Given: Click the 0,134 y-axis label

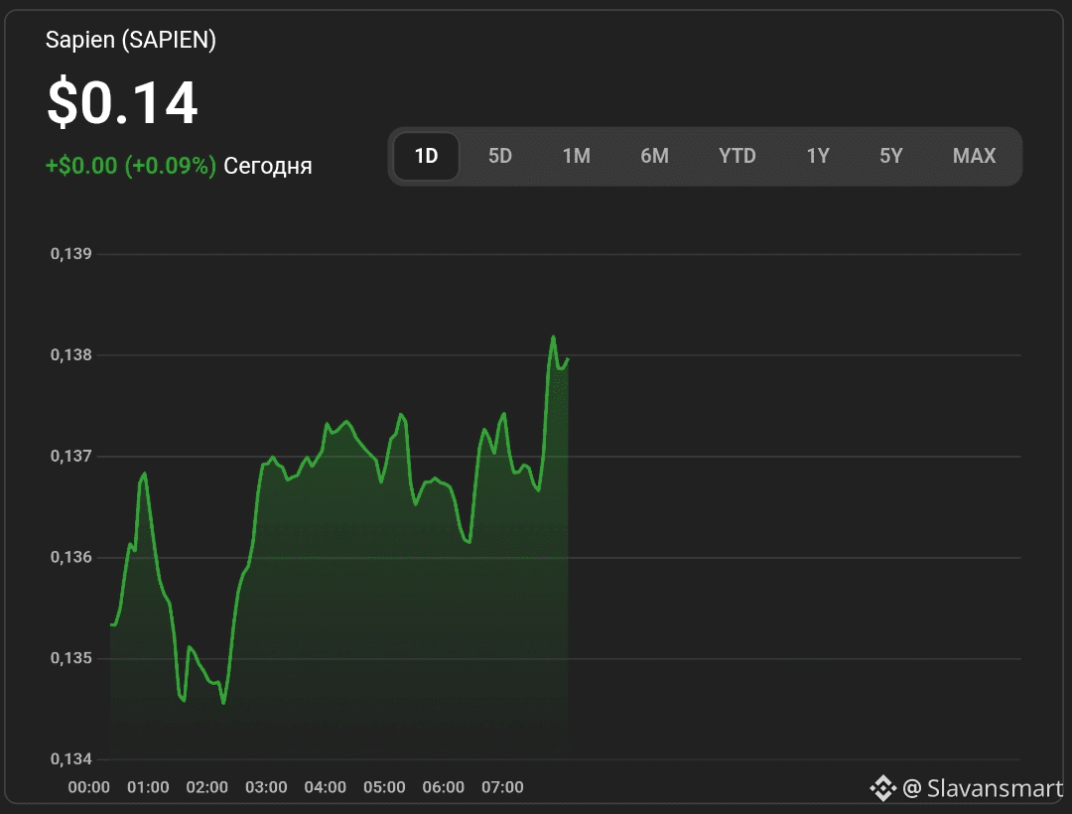Looking at the screenshot, I should (70, 759).
